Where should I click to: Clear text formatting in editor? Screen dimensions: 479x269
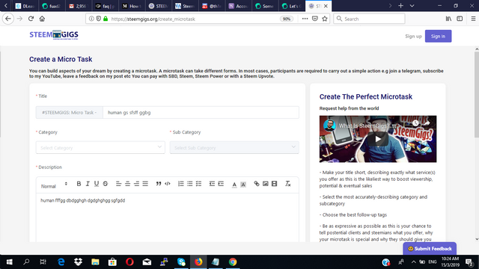click(x=287, y=184)
